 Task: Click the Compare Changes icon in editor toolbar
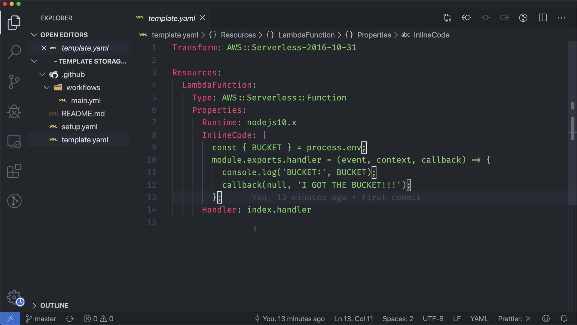447,18
